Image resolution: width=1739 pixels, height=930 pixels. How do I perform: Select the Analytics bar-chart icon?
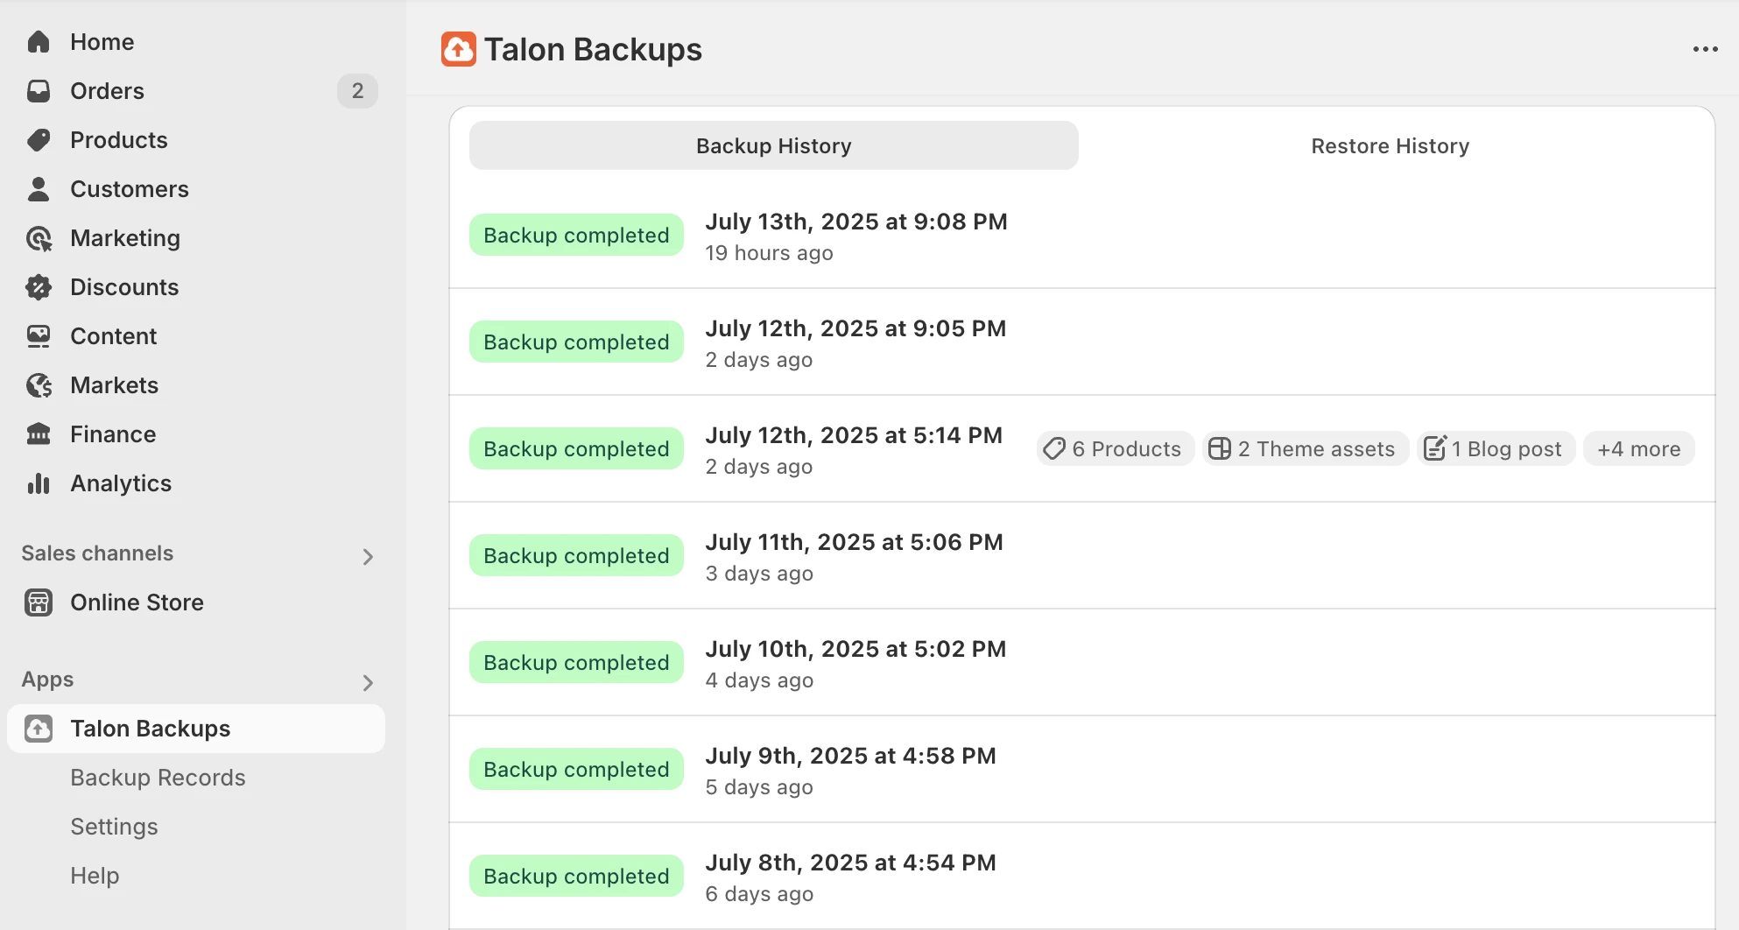pos(39,483)
